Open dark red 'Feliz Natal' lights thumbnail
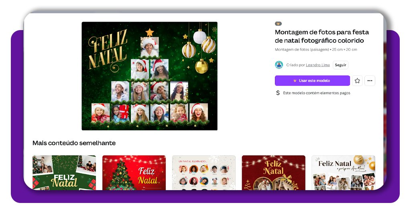The height and width of the screenshot is (215, 411). point(273,172)
